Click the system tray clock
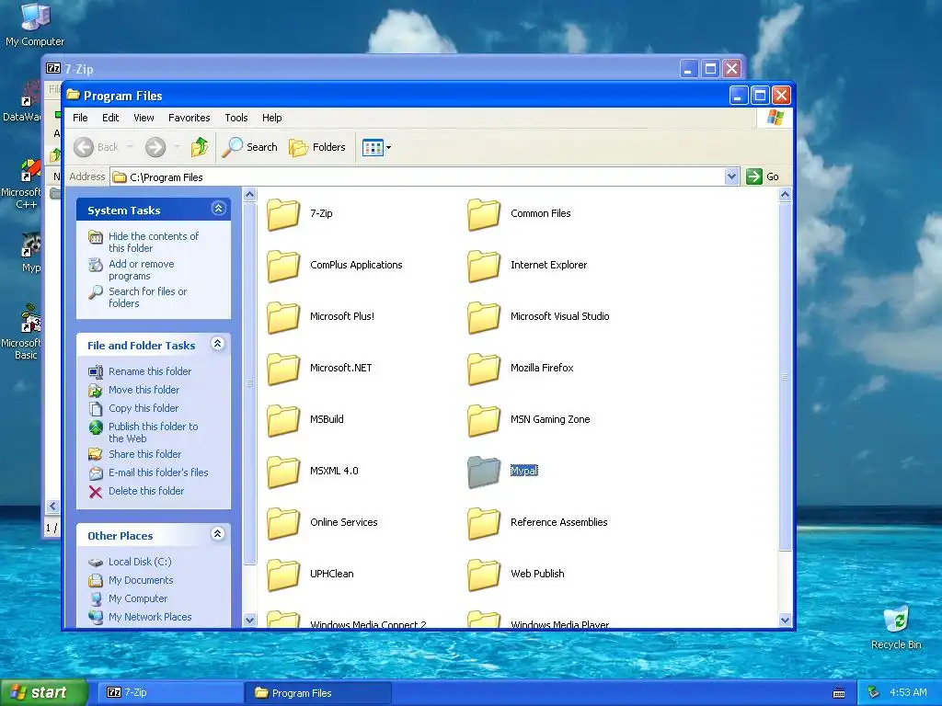This screenshot has width=942, height=706. tap(908, 693)
